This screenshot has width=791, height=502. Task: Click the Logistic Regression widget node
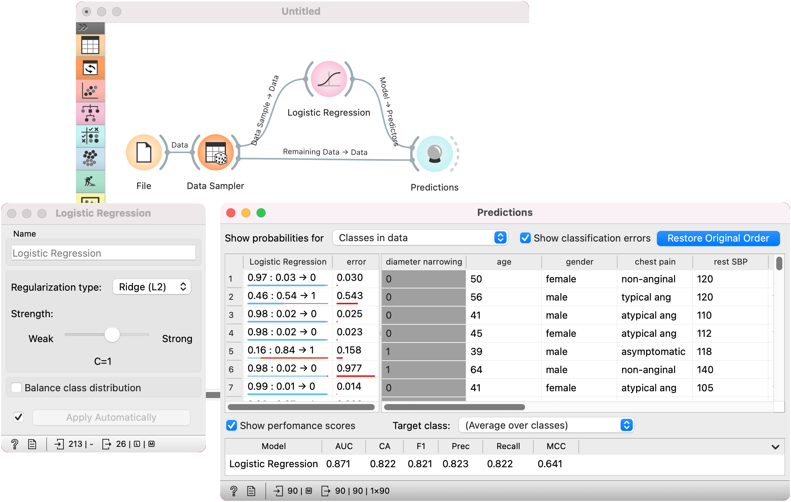pyautogui.click(x=329, y=79)
